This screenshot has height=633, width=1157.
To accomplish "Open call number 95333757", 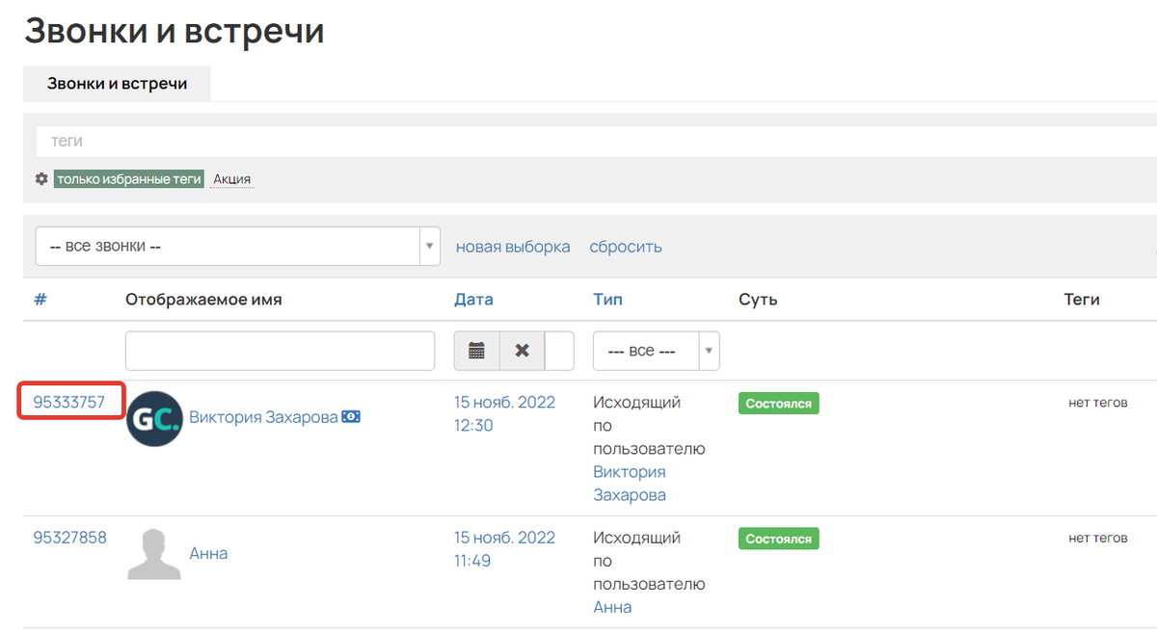I will click(x=69, y=403).
